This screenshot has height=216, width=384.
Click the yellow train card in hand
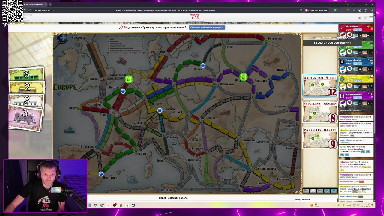point(27,87)
